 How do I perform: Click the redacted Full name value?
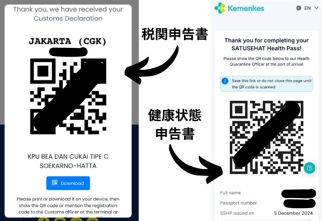(299, 193)
